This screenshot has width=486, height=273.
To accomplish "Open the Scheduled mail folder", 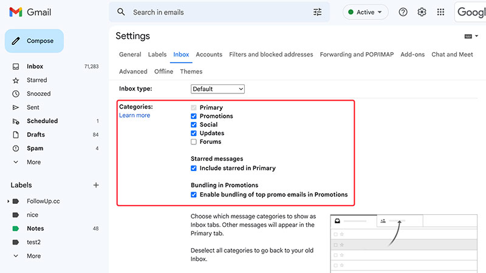I will [x=42, y=121].
